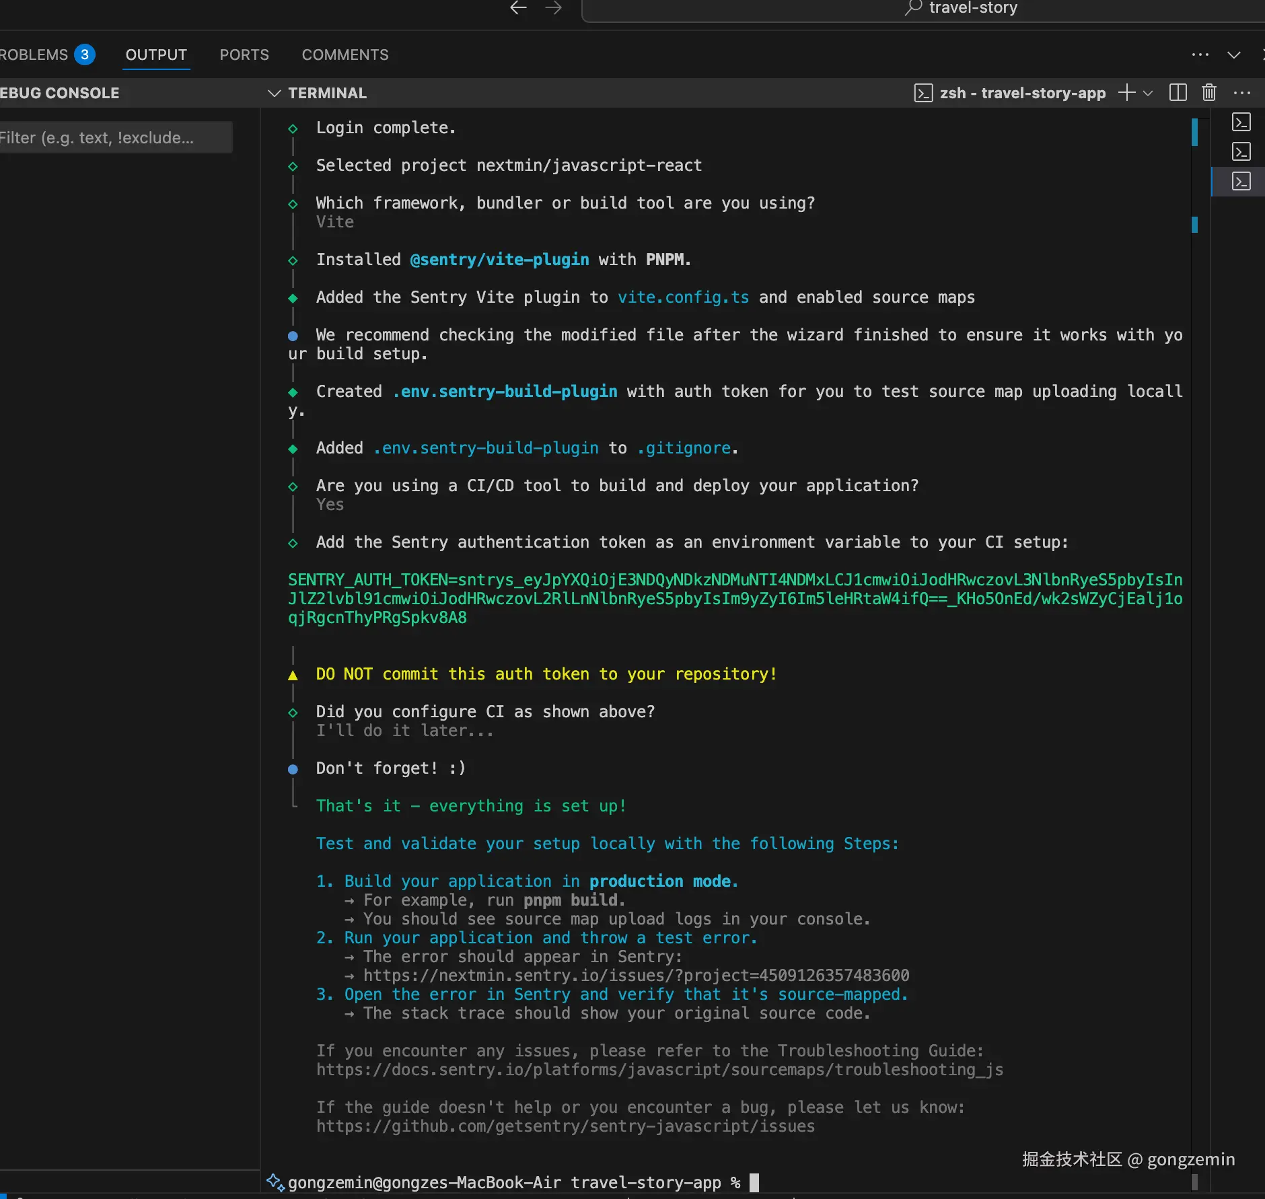Open the launch profile dropdown arrow
The image size is (1265, 1199).
[1149, 93]
